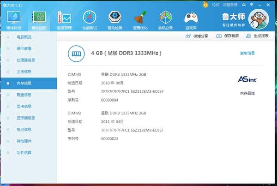
Task: Switch to 硬件检测 hardware detection
Action: [39, 20]
